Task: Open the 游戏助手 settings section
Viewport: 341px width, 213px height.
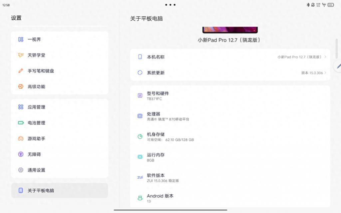Action: pyautogui.click(x=60, y=138)
